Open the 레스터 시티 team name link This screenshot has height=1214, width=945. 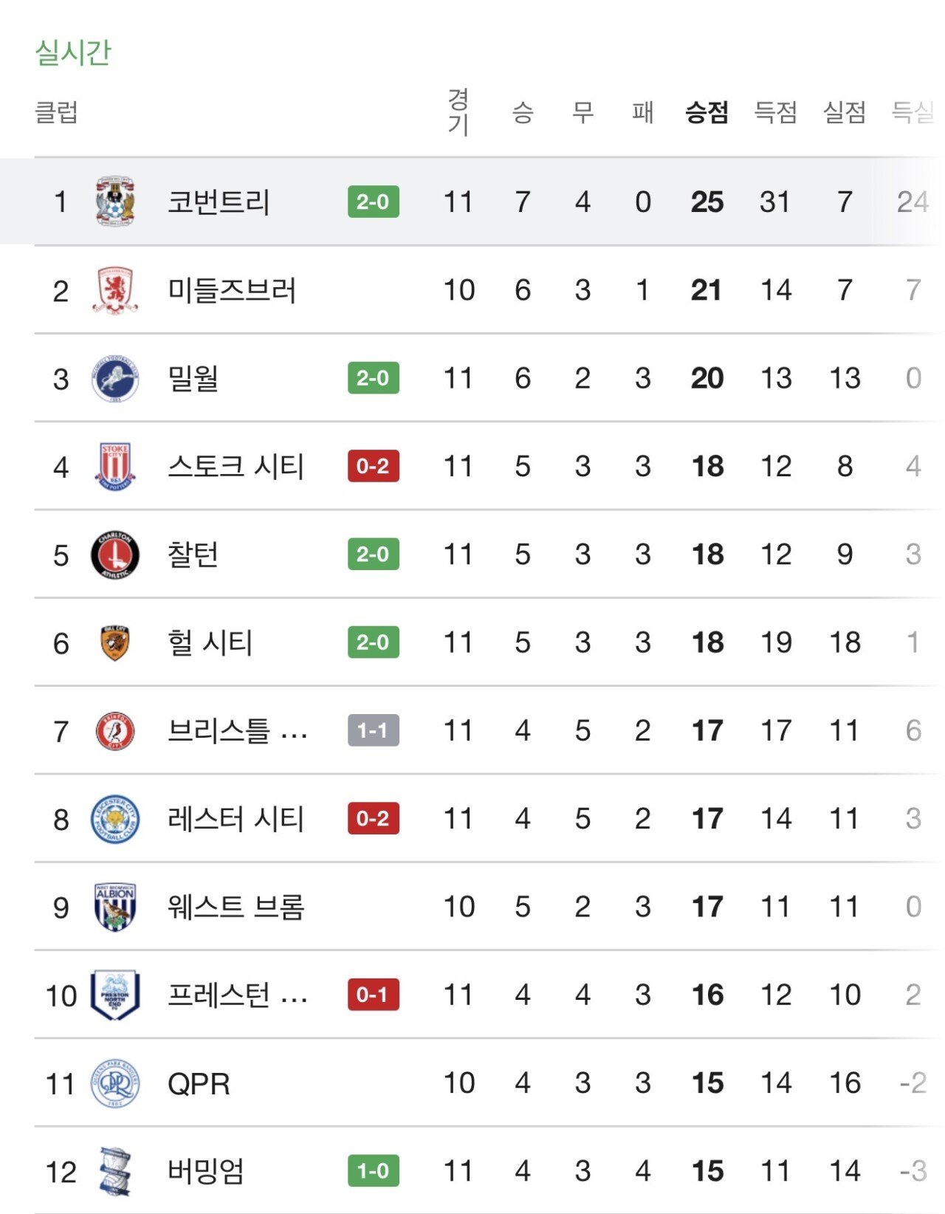[236, 819]
